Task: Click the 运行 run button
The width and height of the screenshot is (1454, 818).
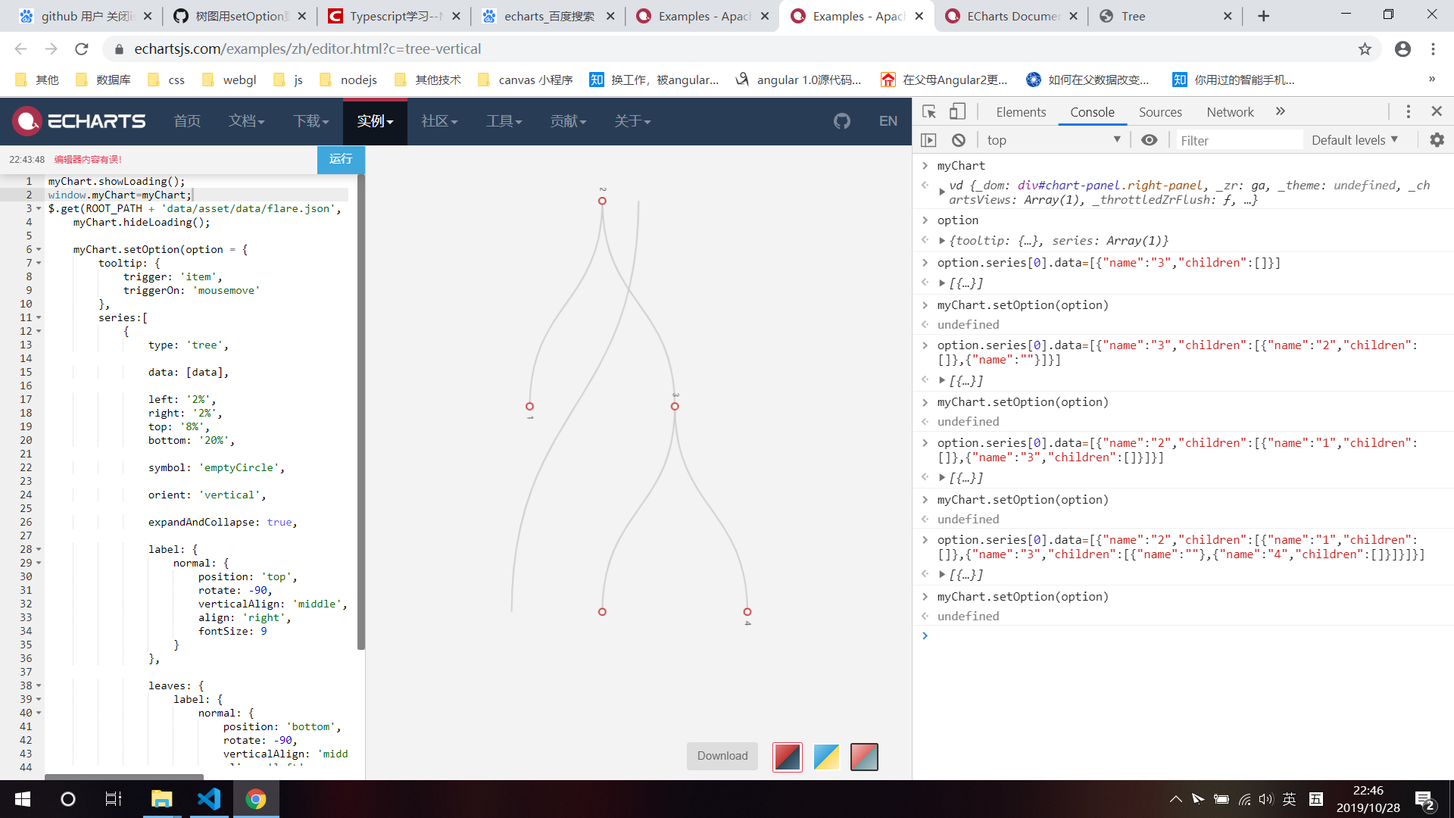Action: (x=341, y=159)
